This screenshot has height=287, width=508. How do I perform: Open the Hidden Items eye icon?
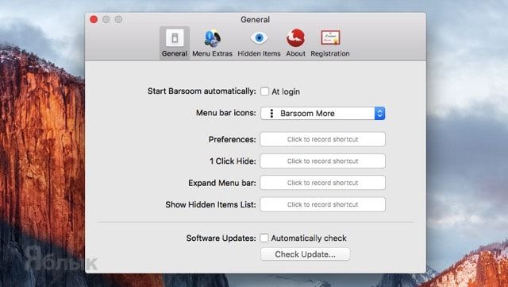pos(259,38)
